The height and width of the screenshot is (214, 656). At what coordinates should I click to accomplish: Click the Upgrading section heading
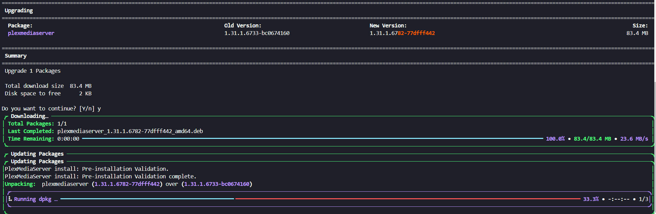19,11
